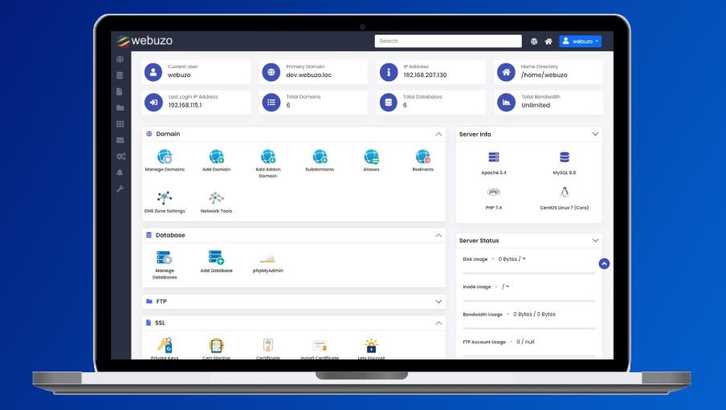Open Add Addon Domain
Image resolution: width=726 pixels, height=410 pixels.
(x=268, y=157)
